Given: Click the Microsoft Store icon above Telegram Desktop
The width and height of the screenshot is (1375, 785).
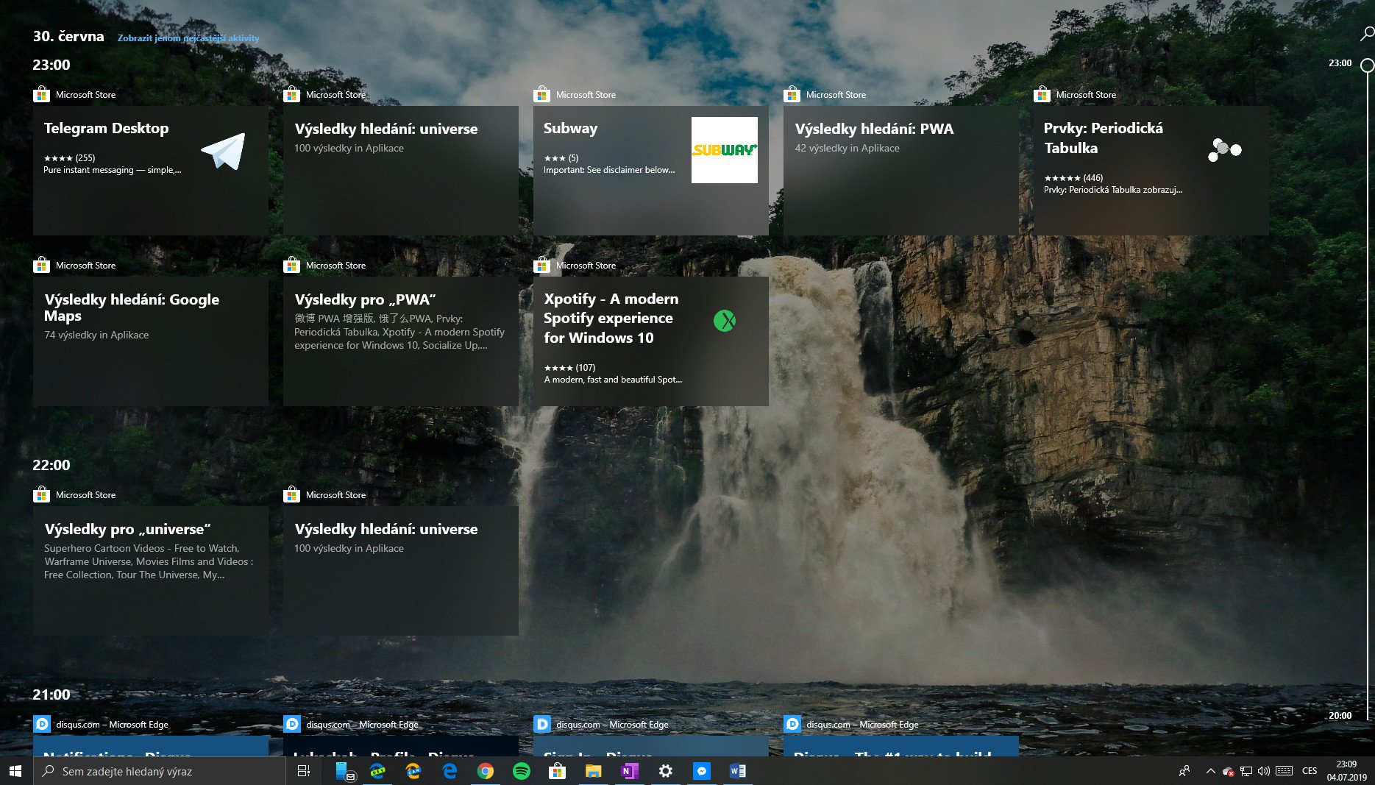Looking at the screenshot, I should click(x=41, y=94).
